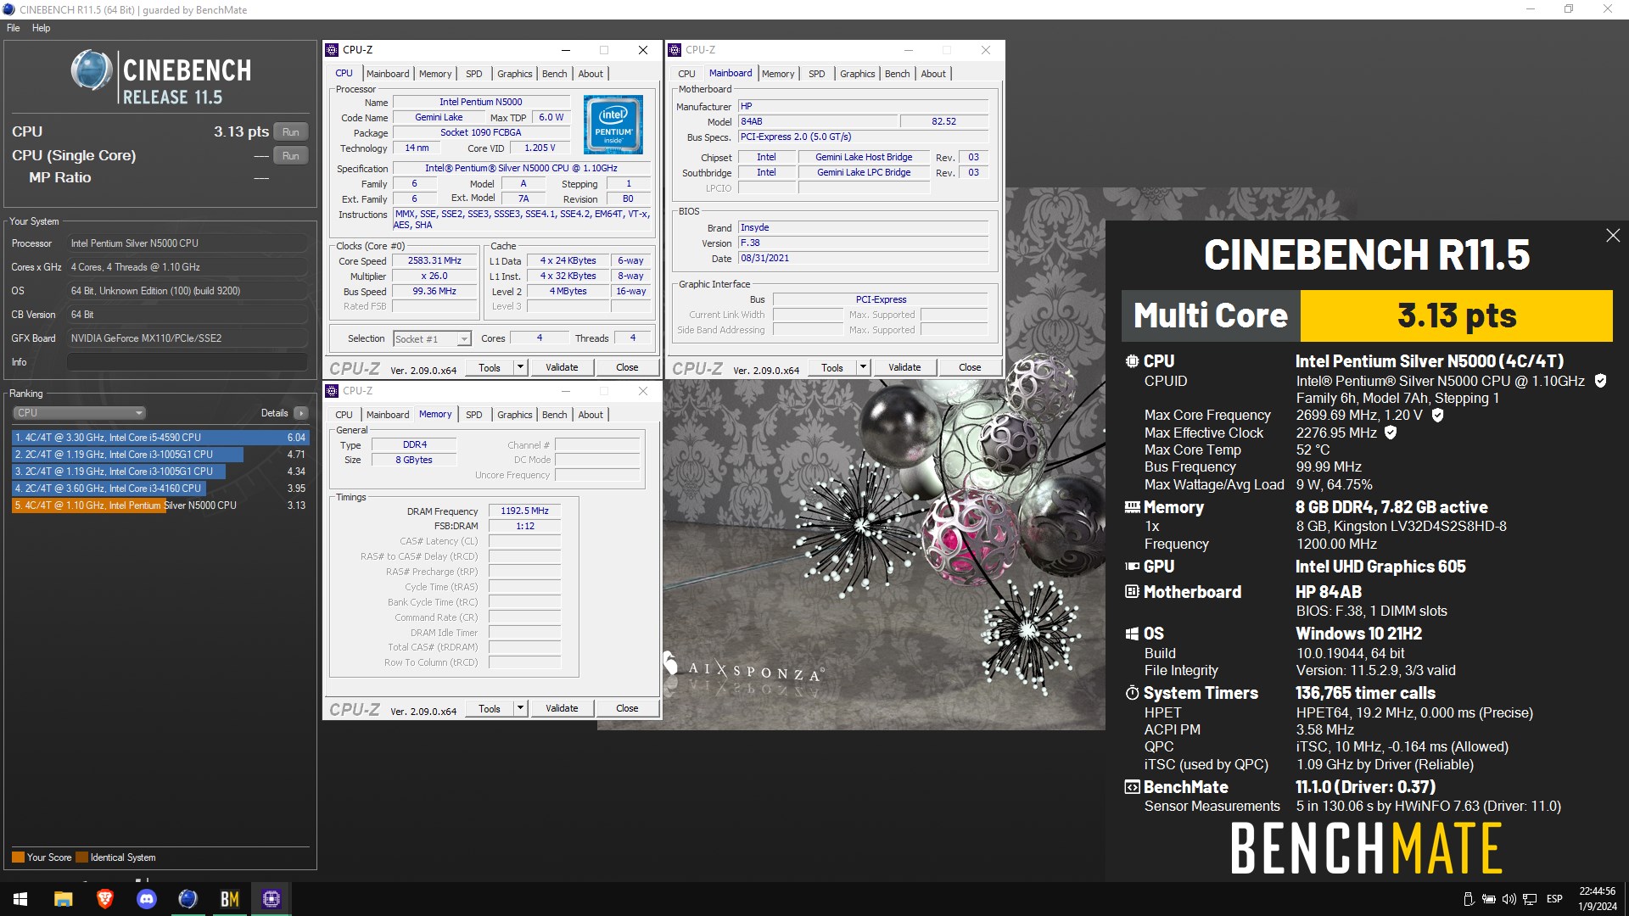Screen dimensions: 1629x916
Task: Open the Help menu
Action: pyautogui.click(x=41, y=28)
